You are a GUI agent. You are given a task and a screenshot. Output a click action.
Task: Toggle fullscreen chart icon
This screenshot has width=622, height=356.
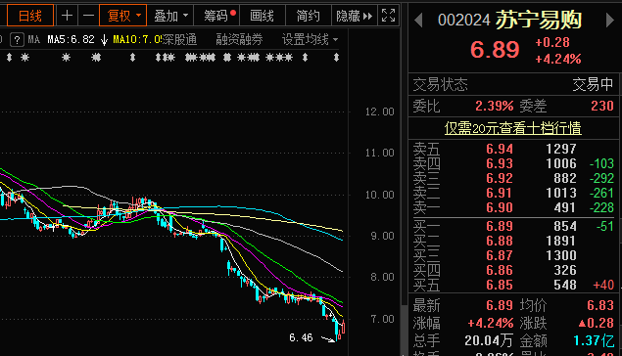click(388, 16)
